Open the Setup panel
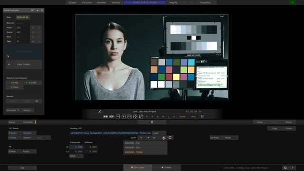The image size is (304, 171). [x=12, y=122]
